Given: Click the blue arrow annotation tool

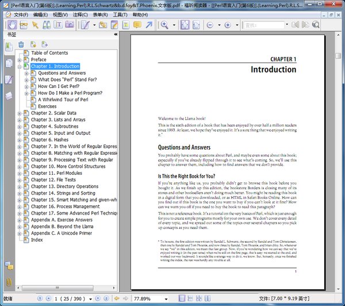Looking at the screenshot, I should [x=149, y=25].
